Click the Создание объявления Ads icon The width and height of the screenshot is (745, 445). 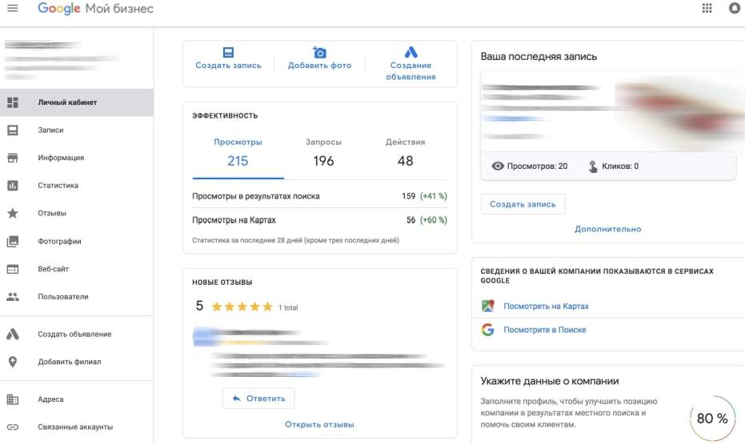point(411,52)
